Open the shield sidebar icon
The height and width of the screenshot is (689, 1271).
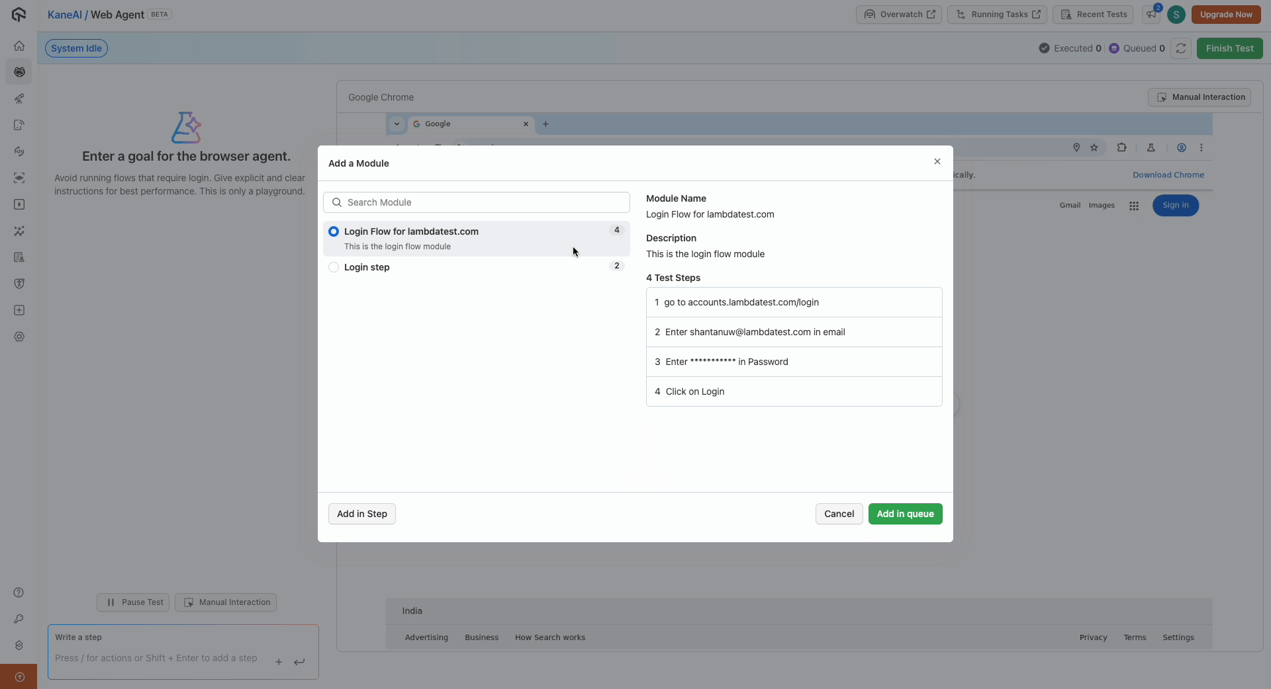[19, 284]
